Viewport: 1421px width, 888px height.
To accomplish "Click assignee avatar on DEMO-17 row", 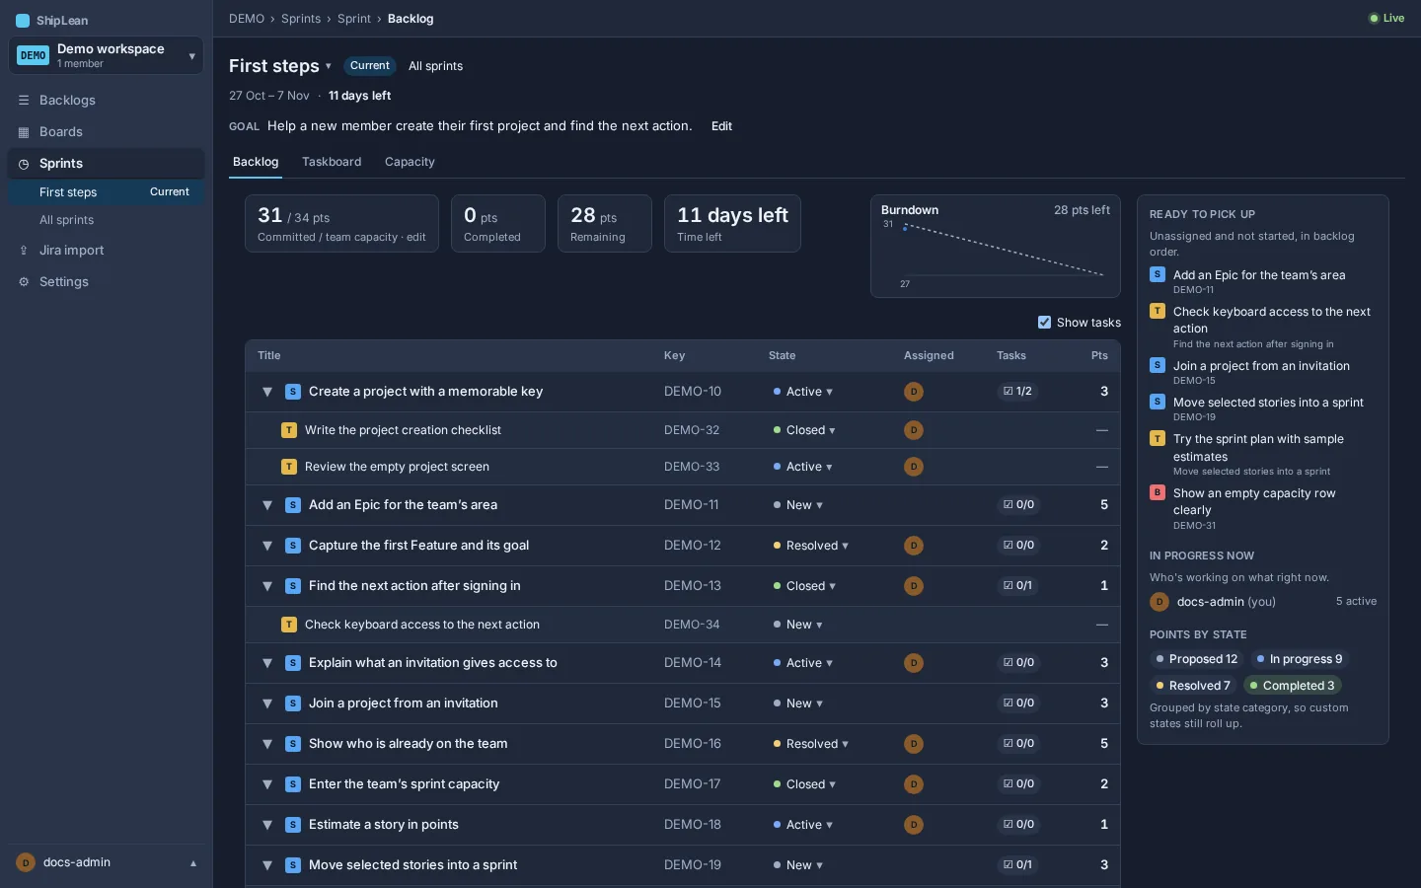I will [x=914, y=784].
